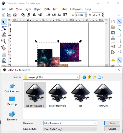The width and height of the screenshot is (123, 133).
Task: Click the X coordinate field
Action: tap(80, 15)
